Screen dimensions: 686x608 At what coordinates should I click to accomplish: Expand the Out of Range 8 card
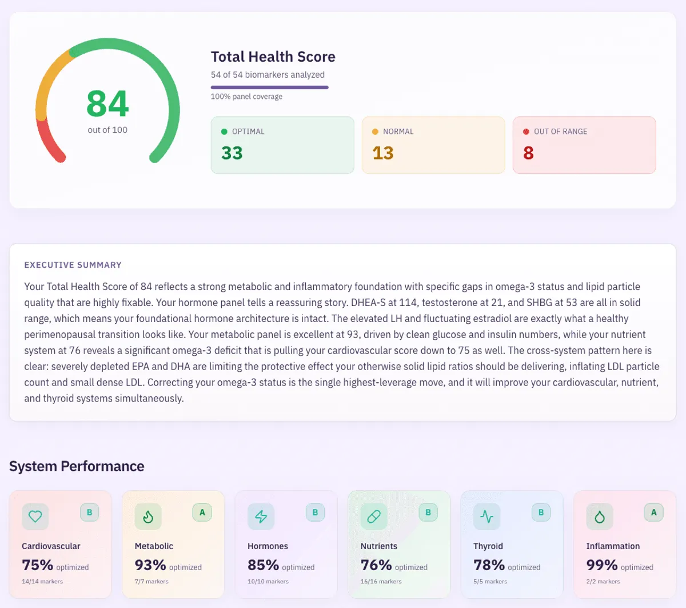coord(584,145)
